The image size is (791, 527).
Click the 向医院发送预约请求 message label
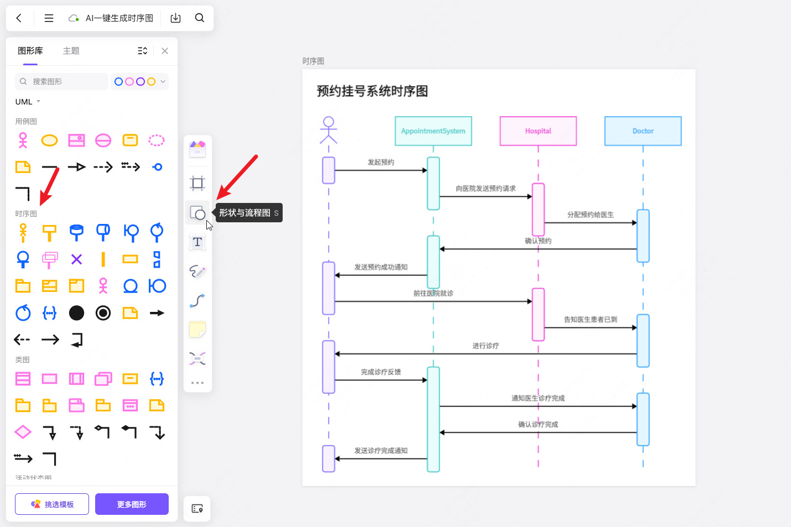click(486, 189)
